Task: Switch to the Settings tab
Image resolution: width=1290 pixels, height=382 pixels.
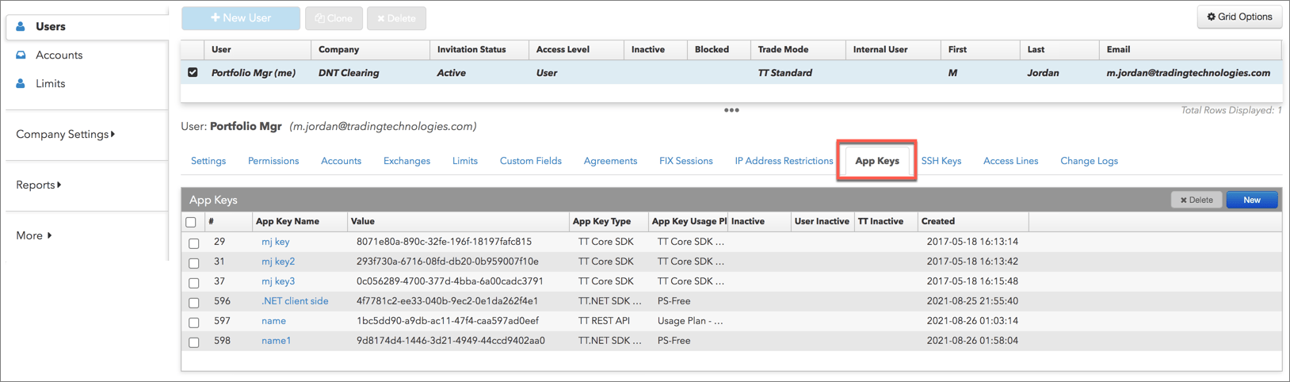Action: (208, 161)
